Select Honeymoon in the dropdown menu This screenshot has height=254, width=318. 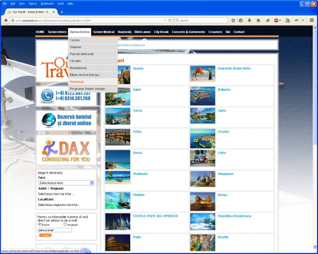(78, 68)
